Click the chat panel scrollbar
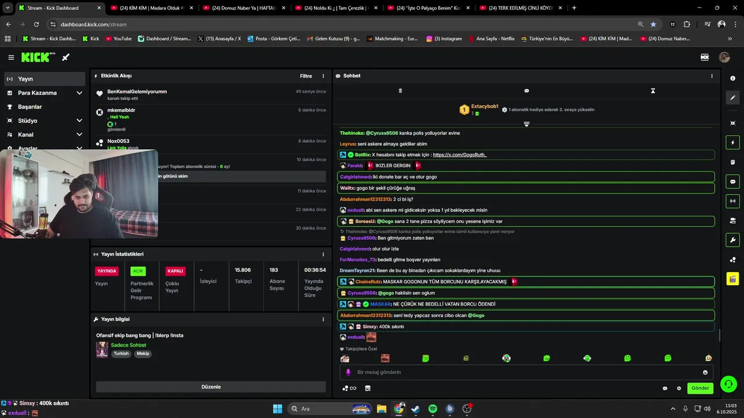Image resolution: width=744 pixels, height=418 pixels. (720, 336)
